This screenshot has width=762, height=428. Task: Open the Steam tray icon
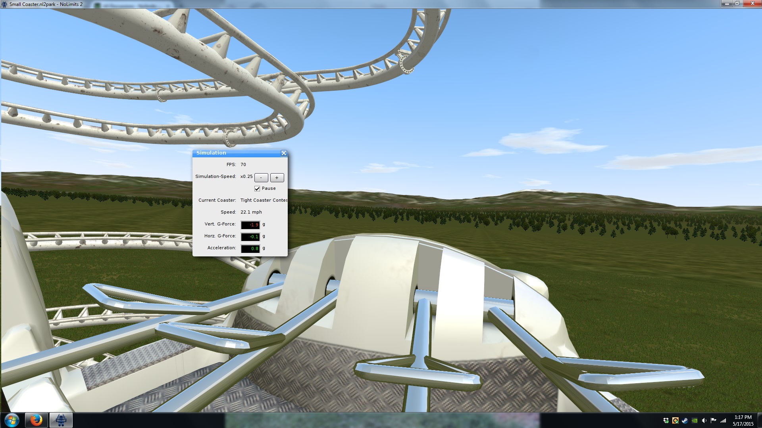click(x=685, y=420)
